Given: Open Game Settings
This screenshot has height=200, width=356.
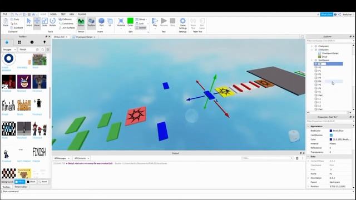Looking at the screenshot, I should point(182,23).
